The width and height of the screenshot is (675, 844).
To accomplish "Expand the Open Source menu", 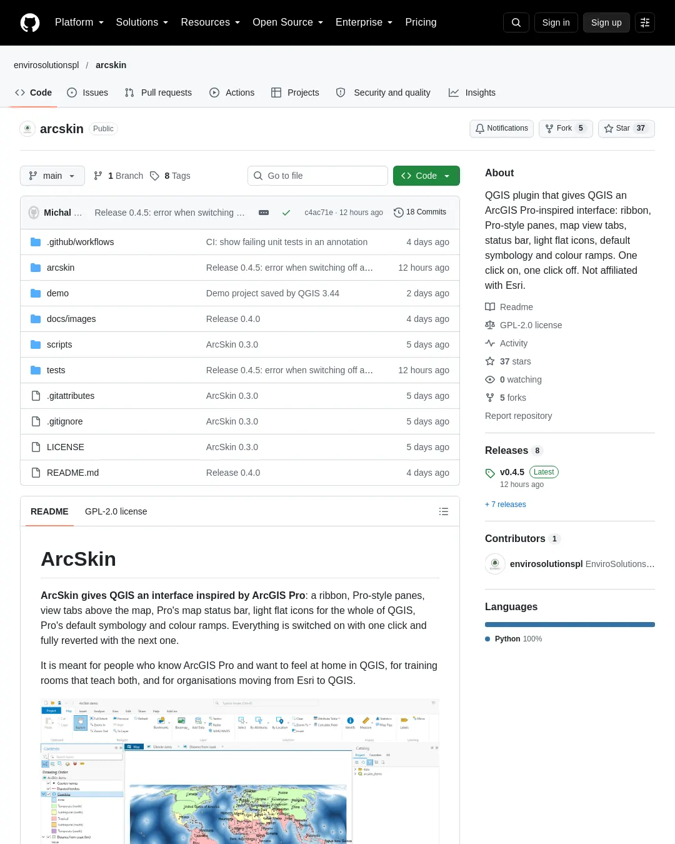I will click(287, 23).
